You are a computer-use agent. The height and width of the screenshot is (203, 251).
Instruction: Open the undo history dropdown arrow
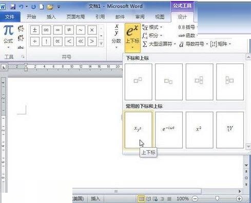[27, 7]
